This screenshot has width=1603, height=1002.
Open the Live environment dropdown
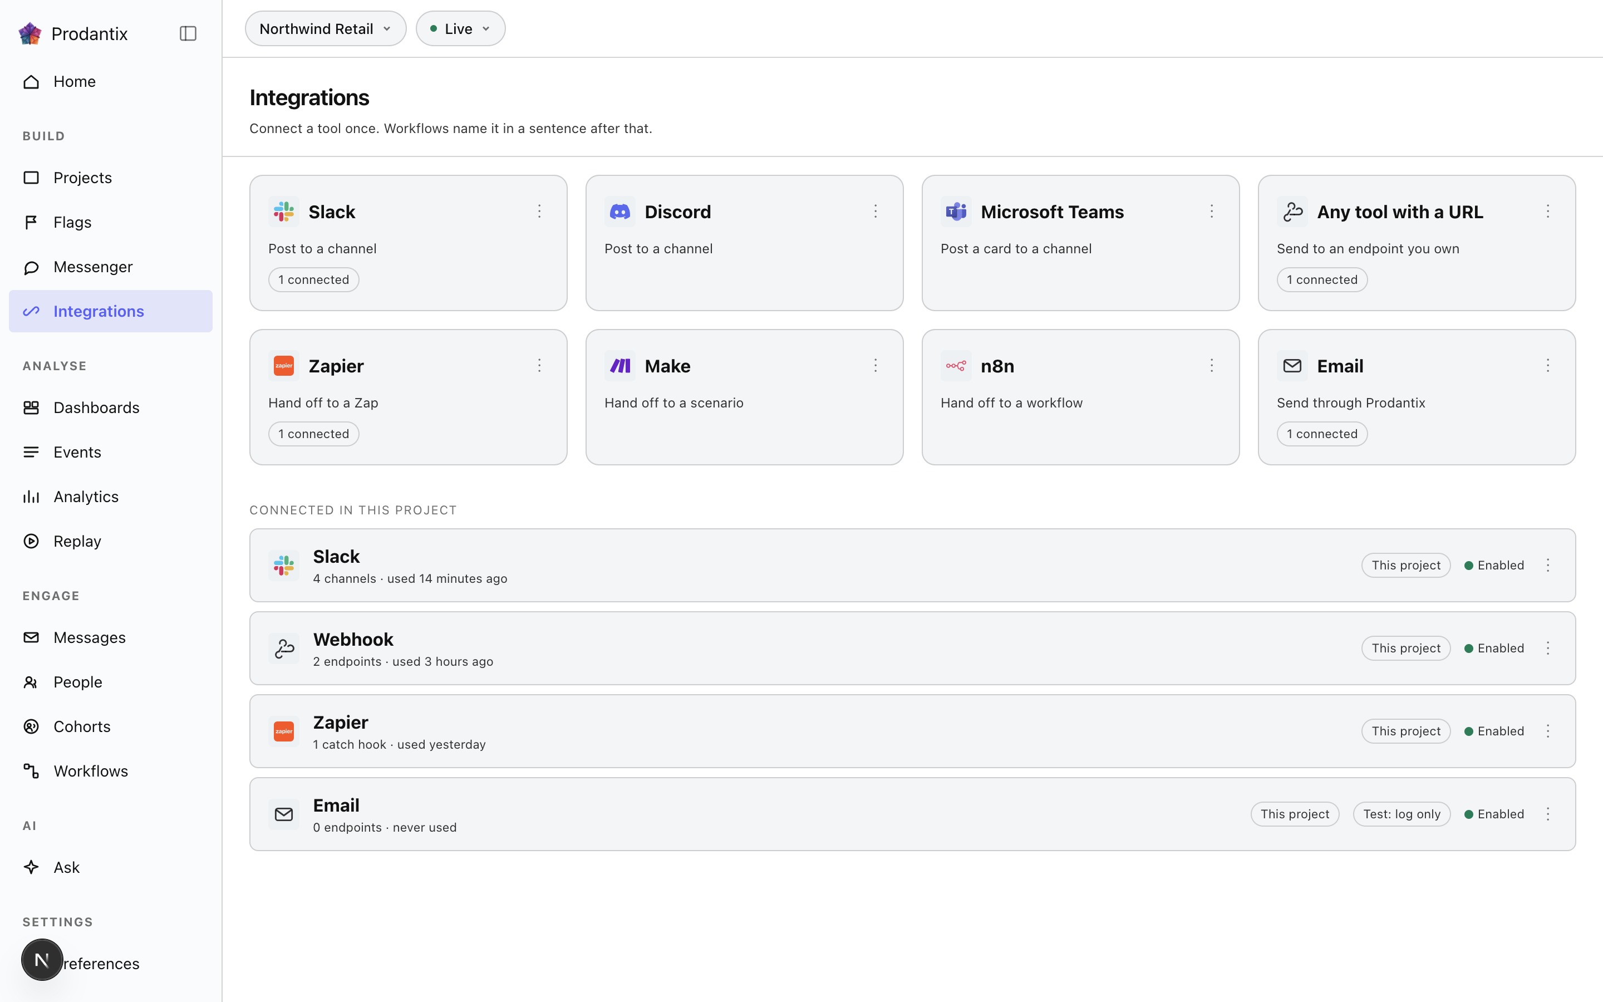(x=460, y=28)
